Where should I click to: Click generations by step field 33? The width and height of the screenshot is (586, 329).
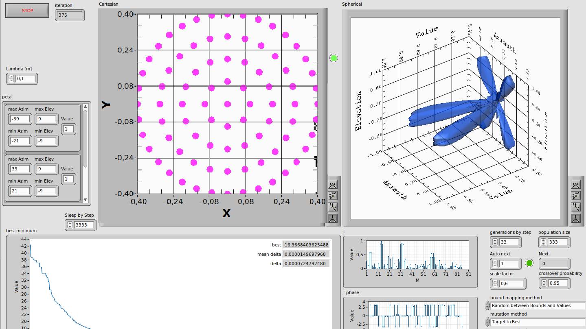tap(509, 242)
